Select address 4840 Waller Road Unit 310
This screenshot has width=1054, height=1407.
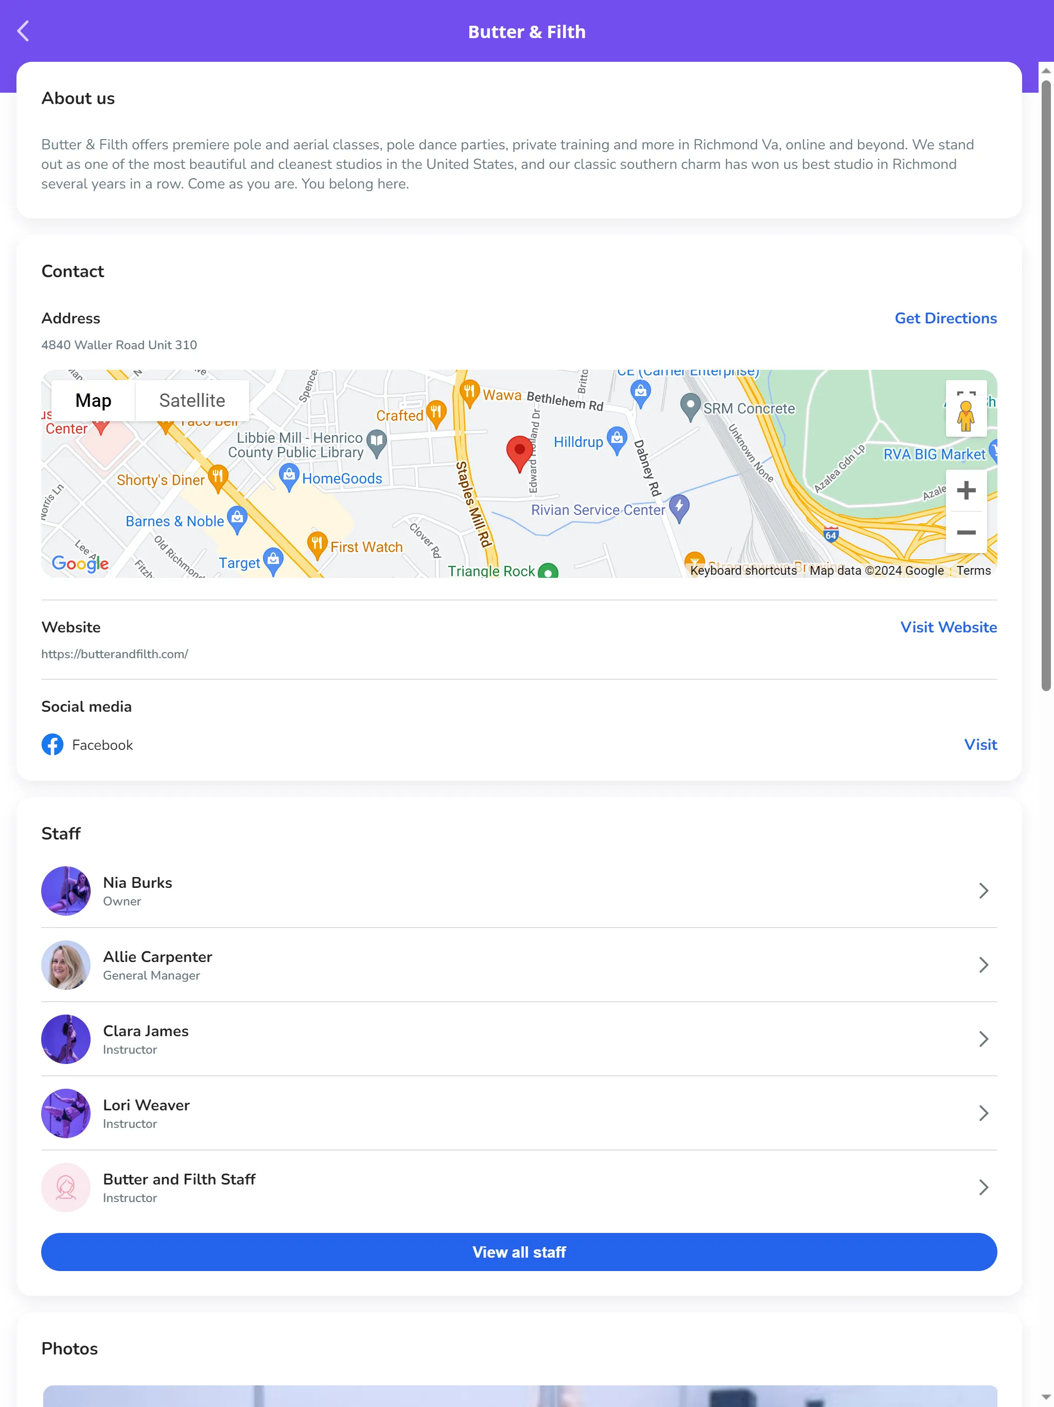pyautogui.click(x=119, y=345)
